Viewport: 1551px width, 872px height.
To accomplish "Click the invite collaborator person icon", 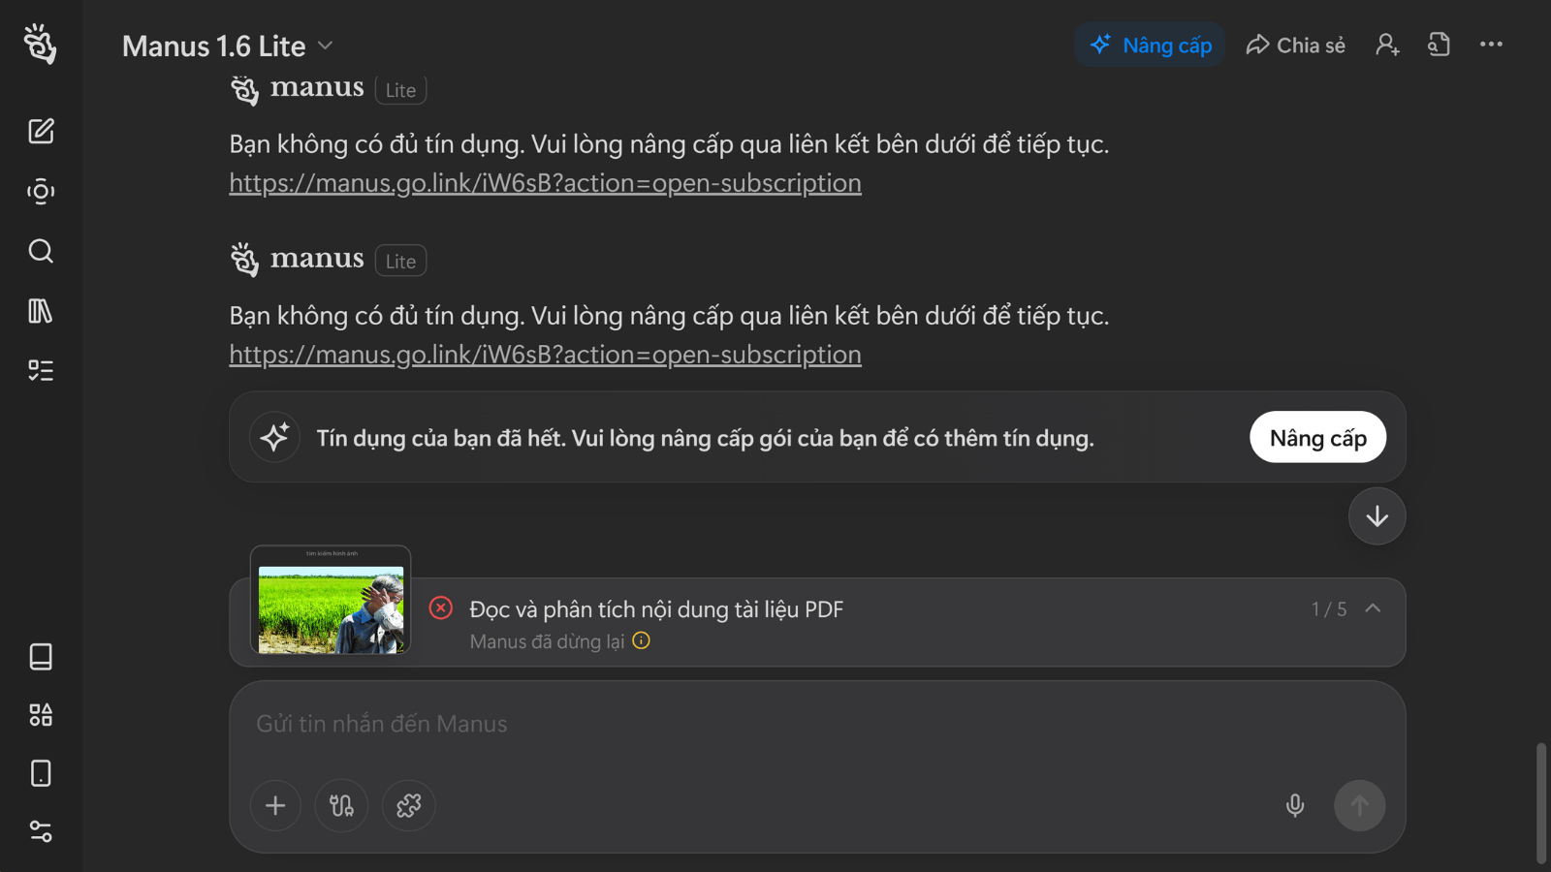I will click(1387, 45).
